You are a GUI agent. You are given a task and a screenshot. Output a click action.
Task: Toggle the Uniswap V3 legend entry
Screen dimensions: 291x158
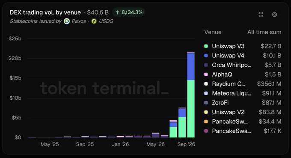pos(243,46)
